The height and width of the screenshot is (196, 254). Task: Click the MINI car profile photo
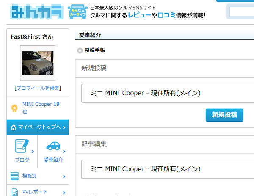[x=38, y=63]
